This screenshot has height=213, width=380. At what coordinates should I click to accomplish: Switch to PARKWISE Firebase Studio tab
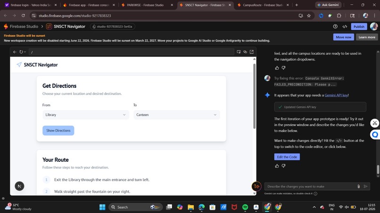click(147, 5)
